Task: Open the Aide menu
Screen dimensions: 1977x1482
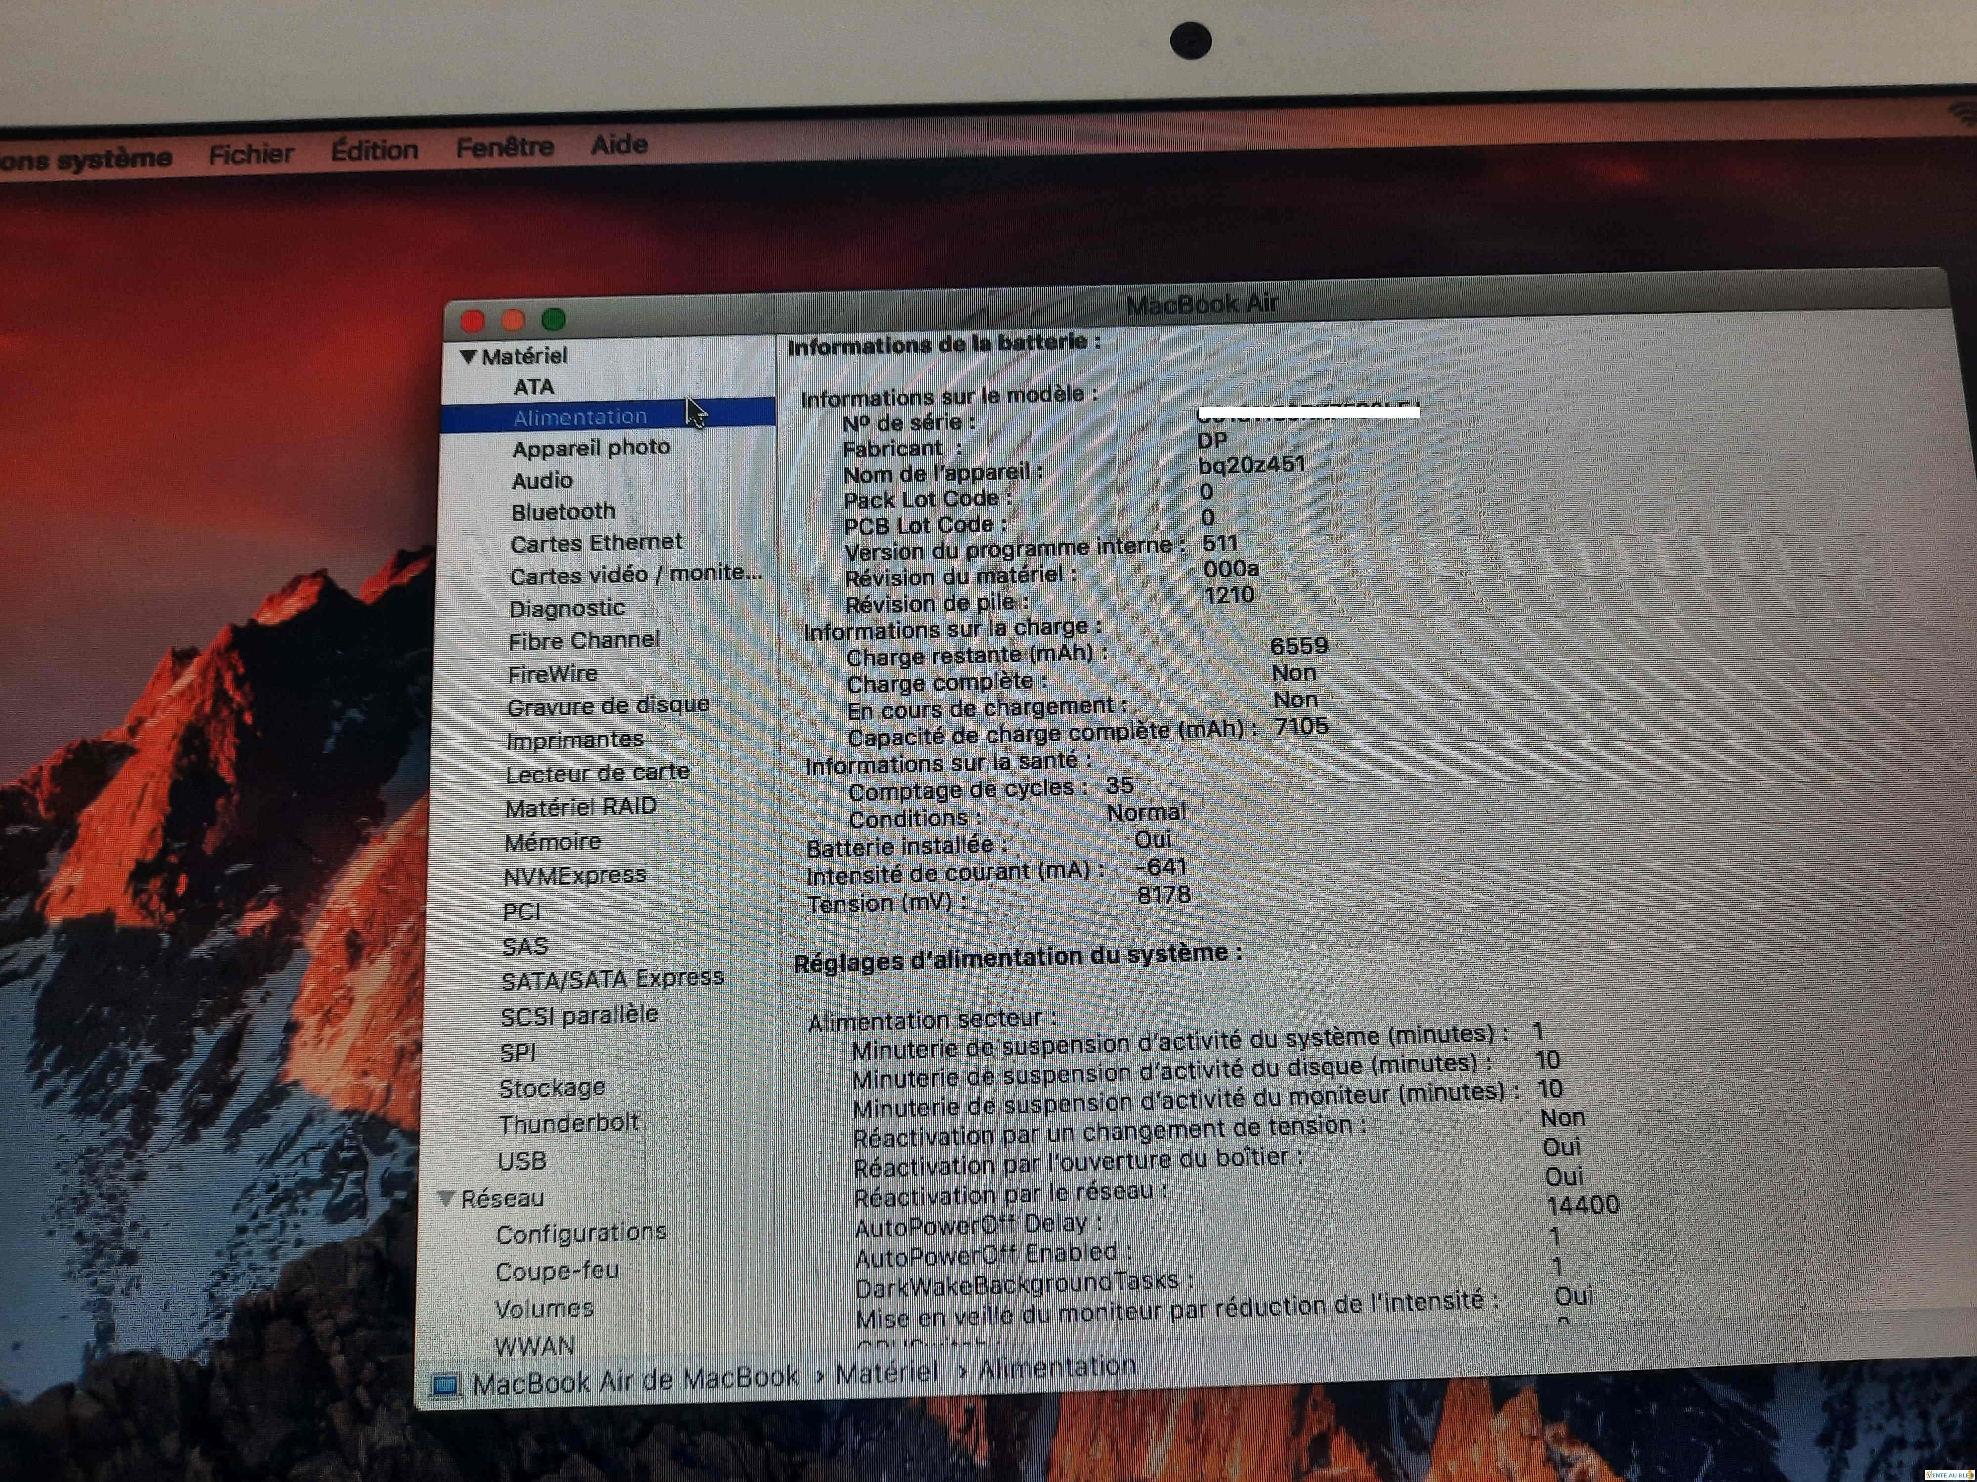Action: click(619, 144)
